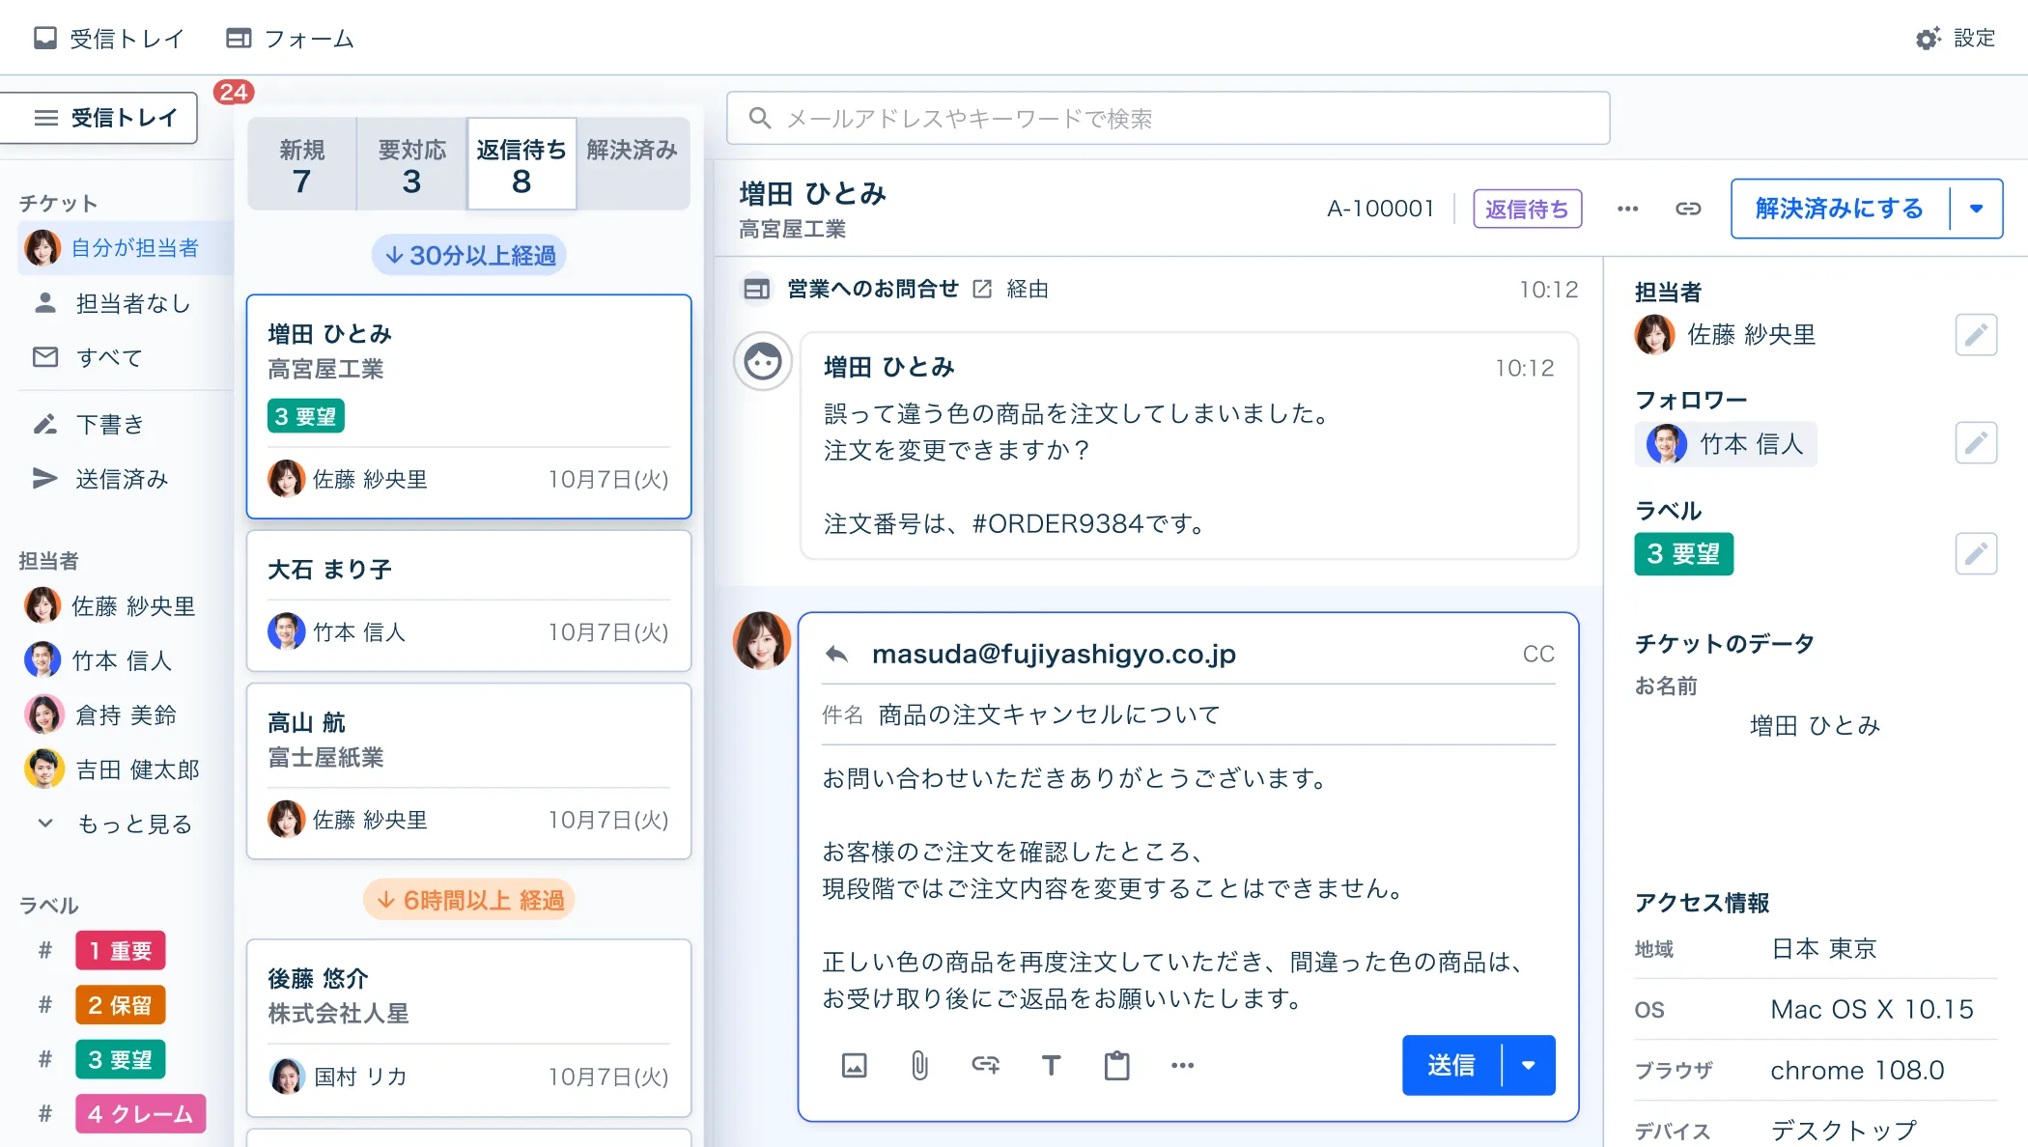
Task: Open the settings gear at top right
Action: (x=1929, y=39)
